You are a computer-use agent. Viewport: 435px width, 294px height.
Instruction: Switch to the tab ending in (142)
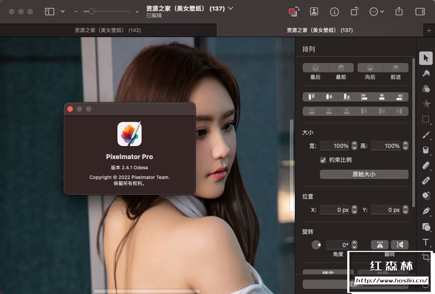(x=108, y=30)
